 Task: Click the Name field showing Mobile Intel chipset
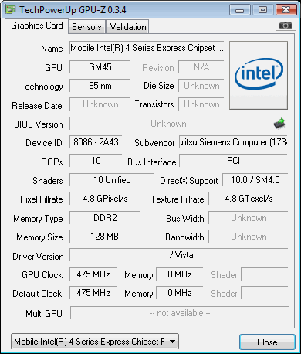(147, 48)
